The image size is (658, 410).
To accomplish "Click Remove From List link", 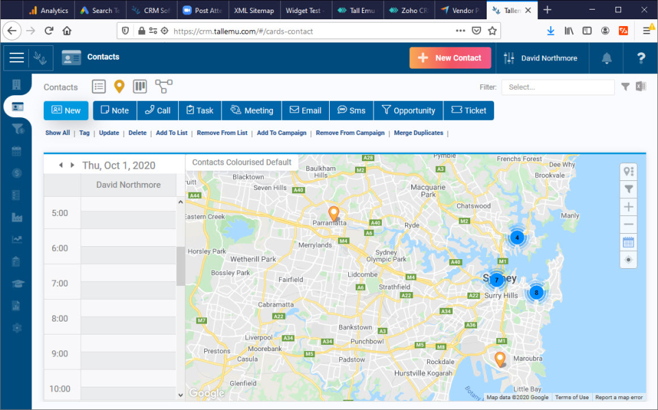I will click(222, 132).
